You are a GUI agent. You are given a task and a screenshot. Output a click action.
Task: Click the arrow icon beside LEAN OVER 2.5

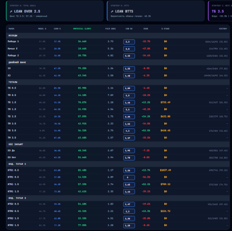(x=11, y=12)
